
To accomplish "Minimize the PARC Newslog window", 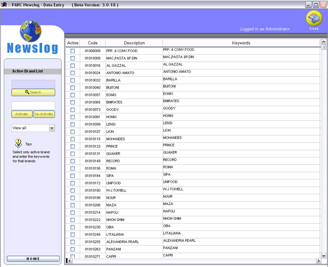I will 308,4.
